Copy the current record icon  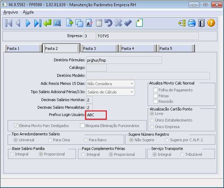pyautogui.click(x=79, y=23)
